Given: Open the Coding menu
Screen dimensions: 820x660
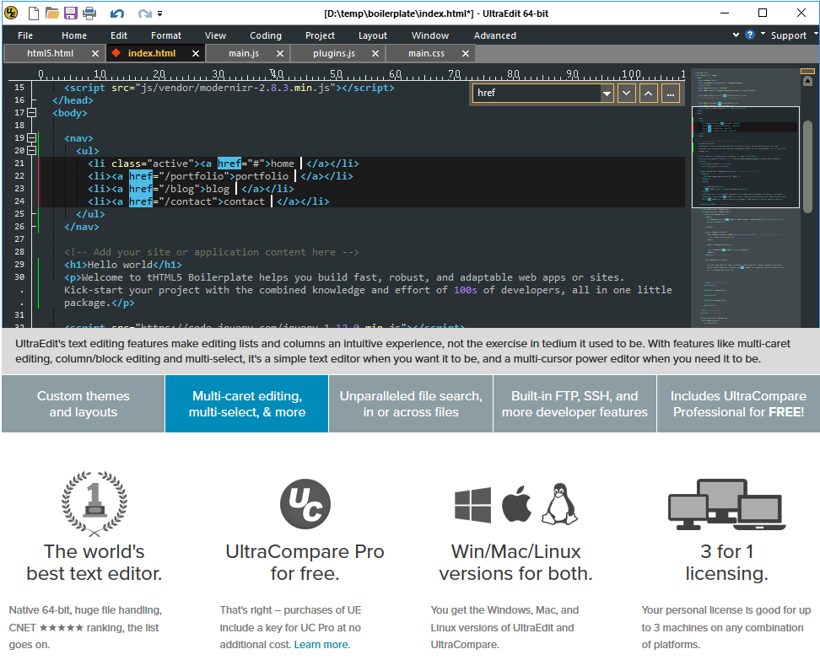Looking at the screenshot, I should [x=266, y=35].
